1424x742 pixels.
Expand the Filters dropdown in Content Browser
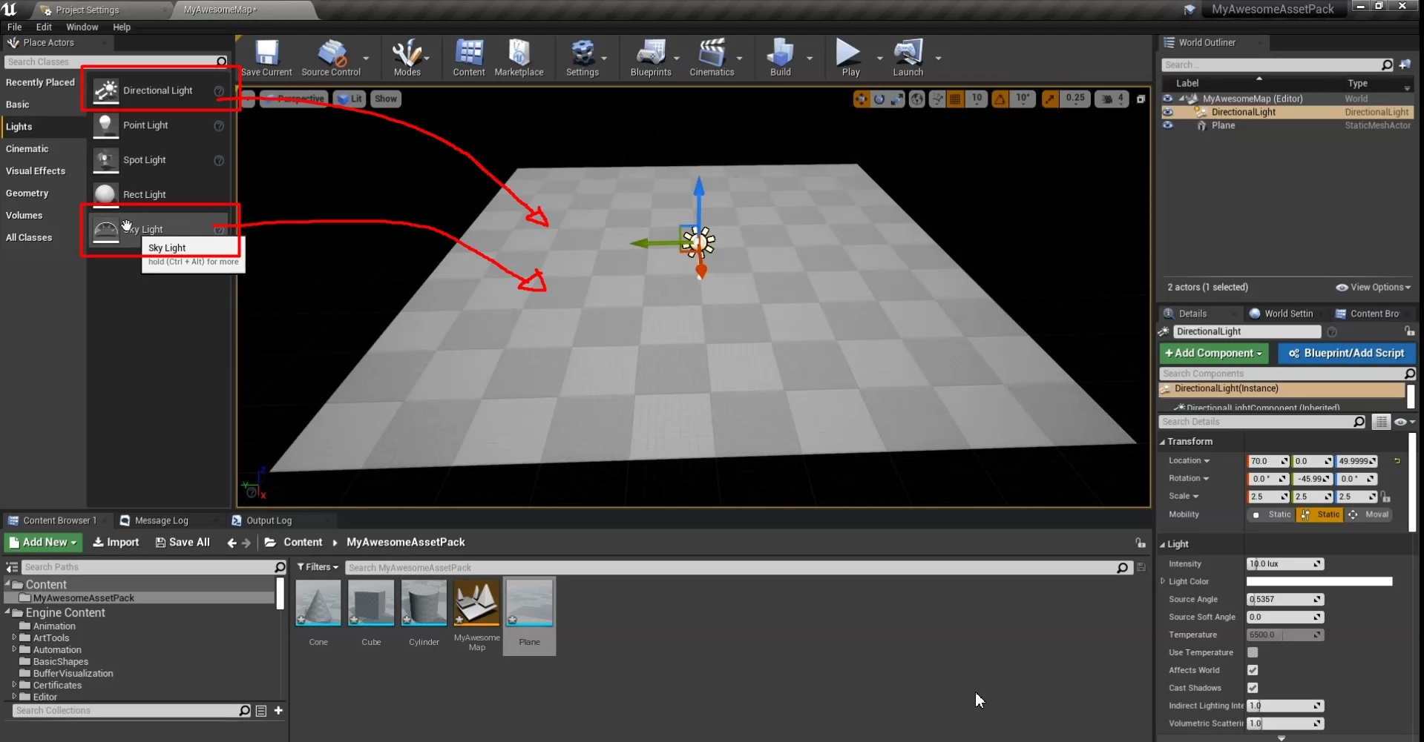(318, 567)
